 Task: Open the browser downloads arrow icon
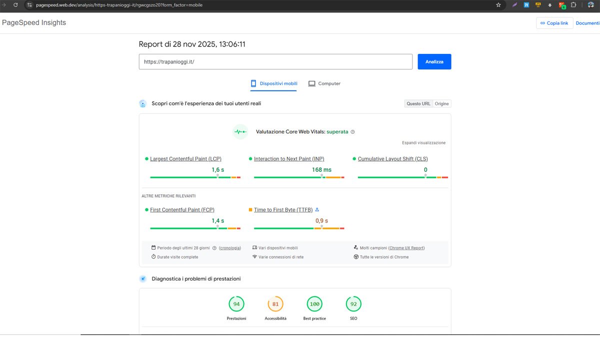coord(550,5)
